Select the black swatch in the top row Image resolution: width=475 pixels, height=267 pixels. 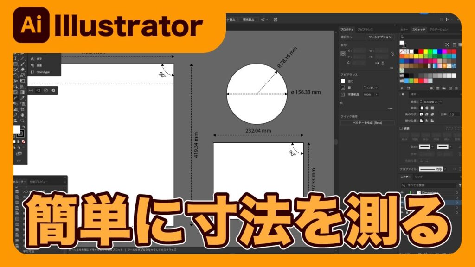click(416, 51)
